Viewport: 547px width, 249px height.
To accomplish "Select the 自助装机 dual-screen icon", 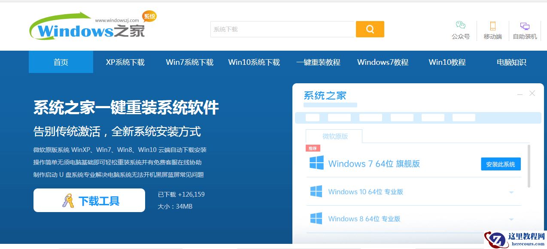I will click(x=525, y=26).
